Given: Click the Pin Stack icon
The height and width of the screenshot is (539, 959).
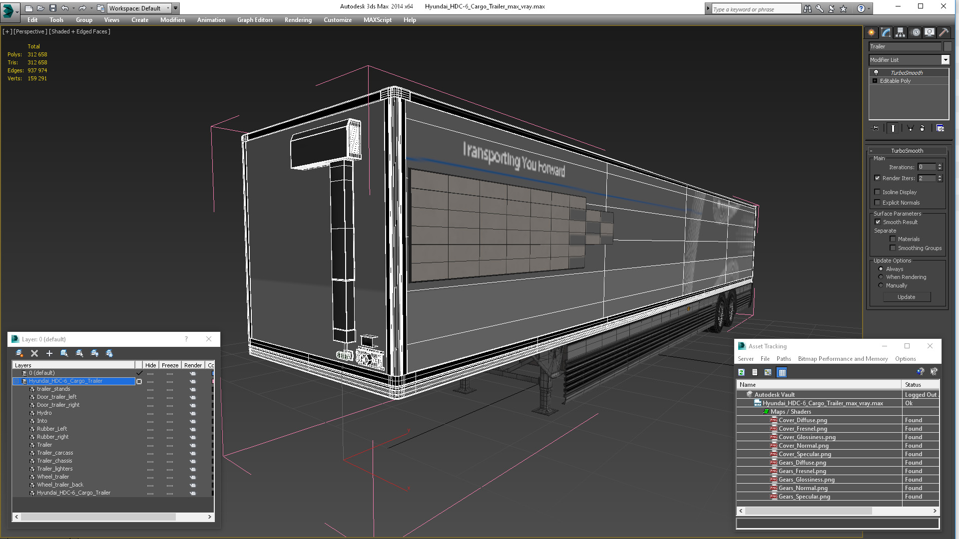Looking at the screenshot, I should 875,128.
